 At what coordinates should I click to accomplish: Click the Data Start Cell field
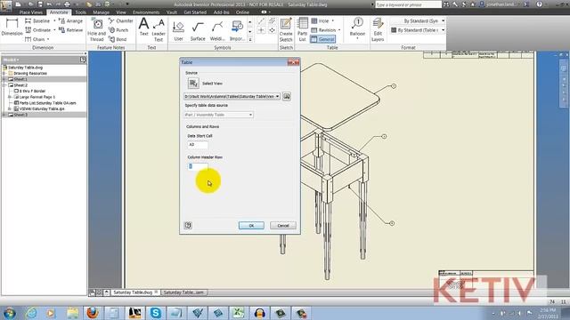(x=198, y=144)
